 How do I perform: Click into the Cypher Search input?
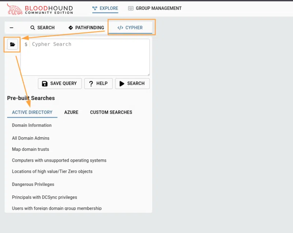click(85, 57)
